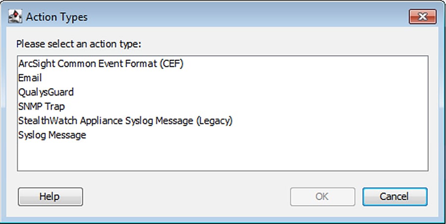This screenshot has height=224, width=446.
Task: Click the Action Types window icon
Action: (x=15, y=17)
